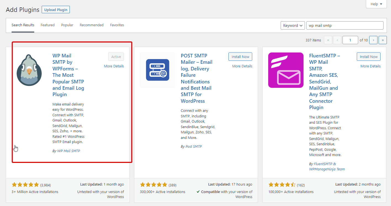Click the WP Mail SMTP star rating
This screenshot has height=206, width=391.
pos(25,185)
